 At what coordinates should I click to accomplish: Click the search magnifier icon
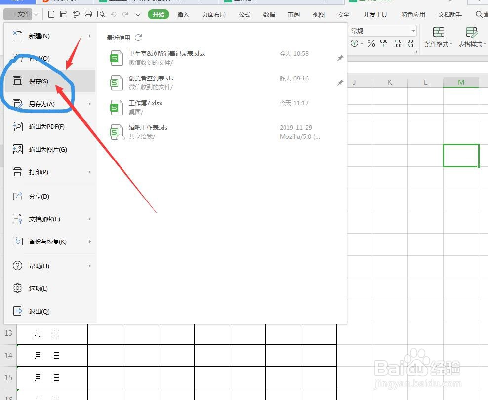(479, 14)
